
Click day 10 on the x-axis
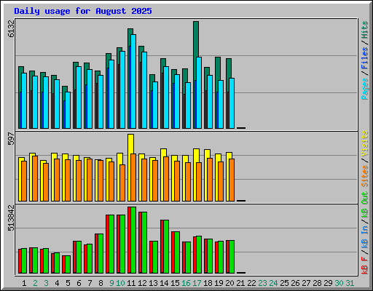pos(120,283)
